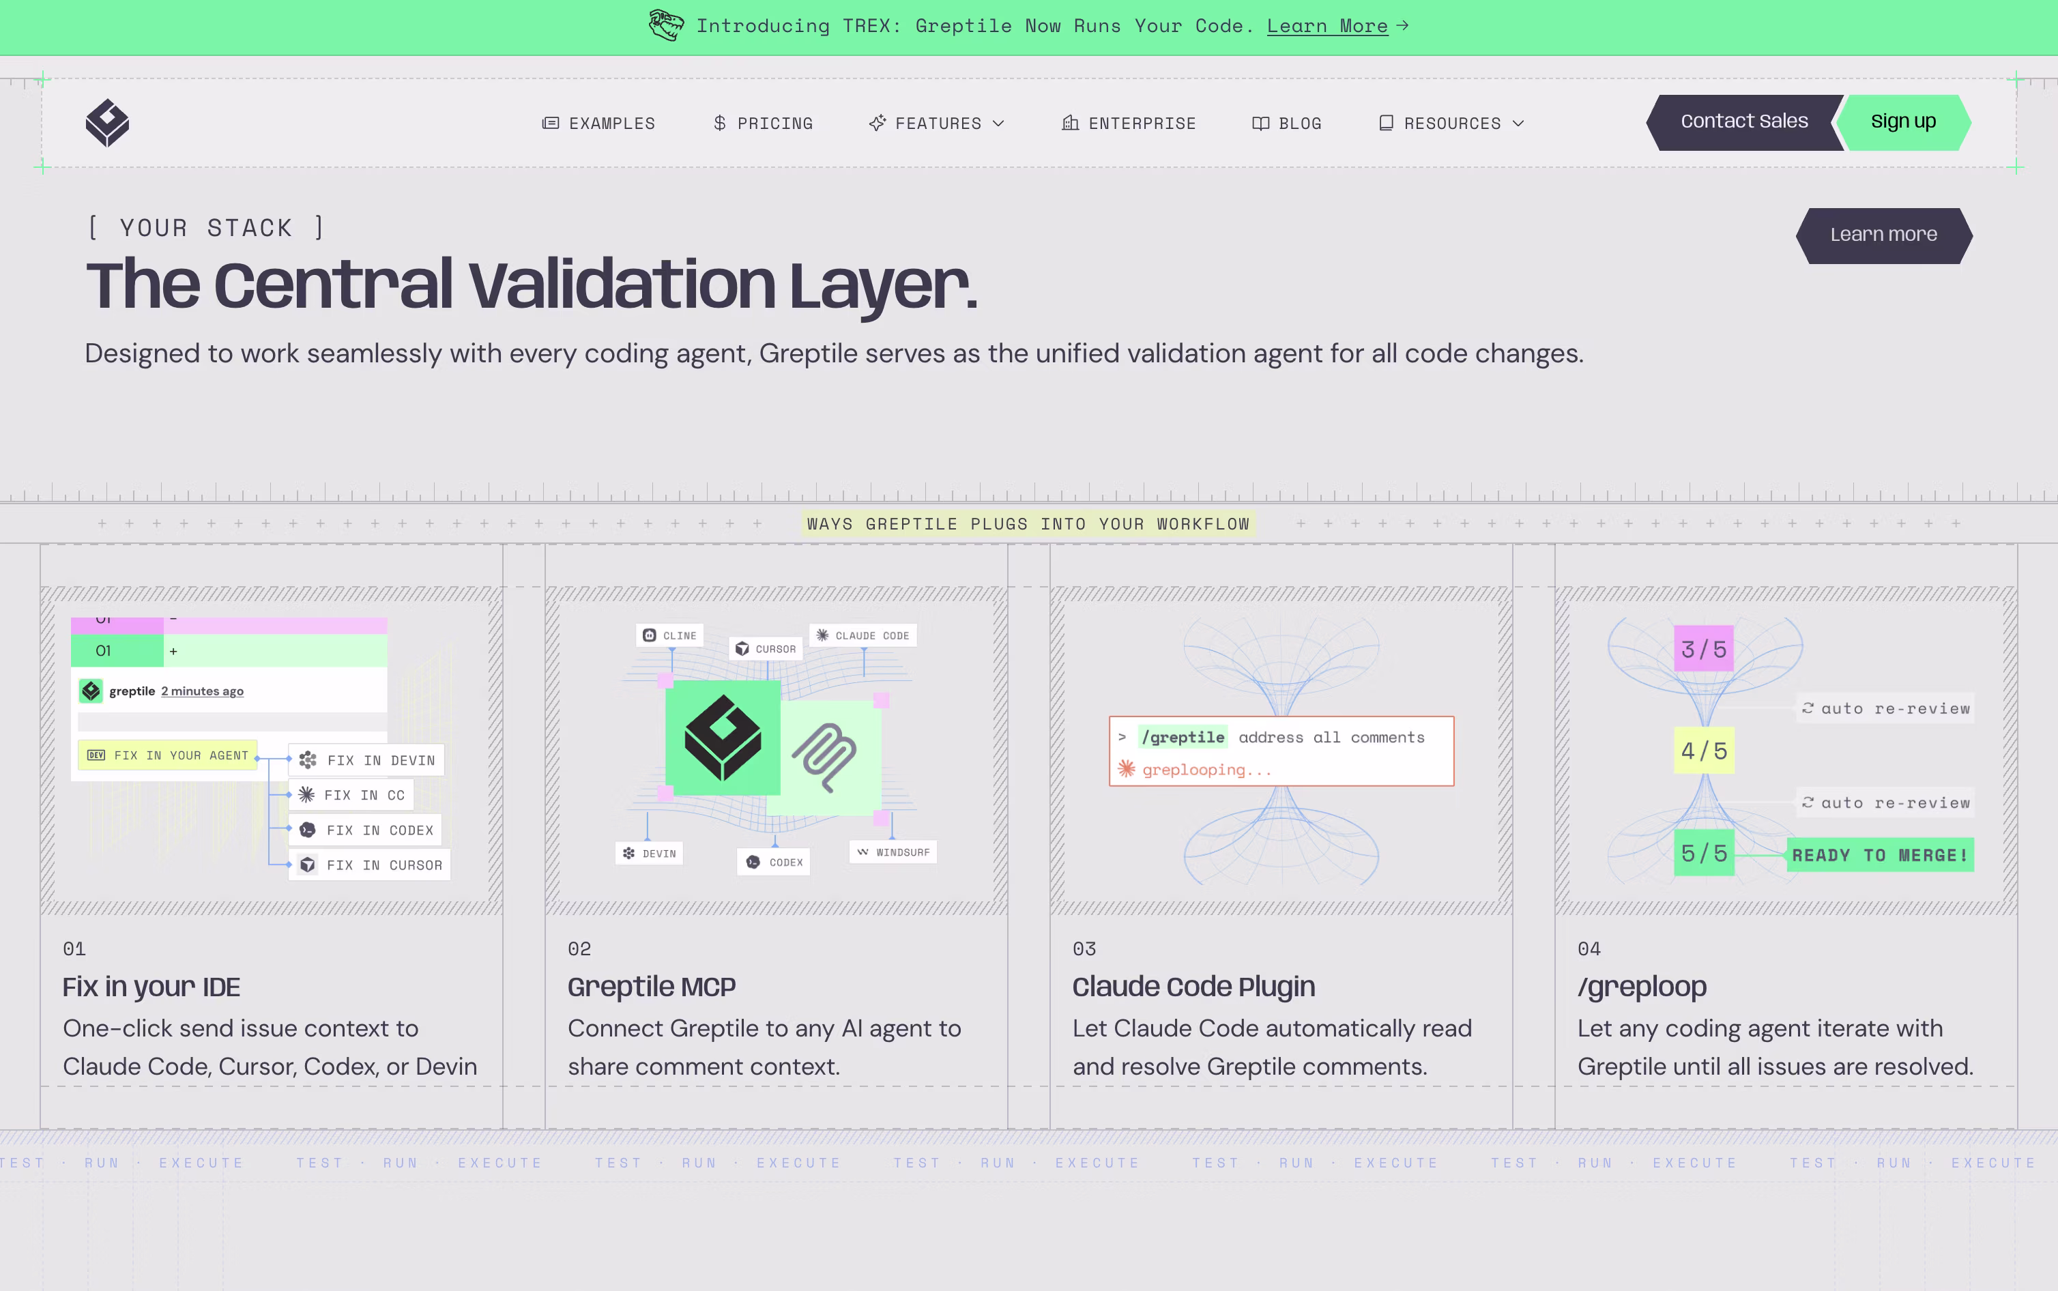Click the Codex icon in MCP diagram
Viewport: 2058px width, 1291px height.
[x=753, y=862]
